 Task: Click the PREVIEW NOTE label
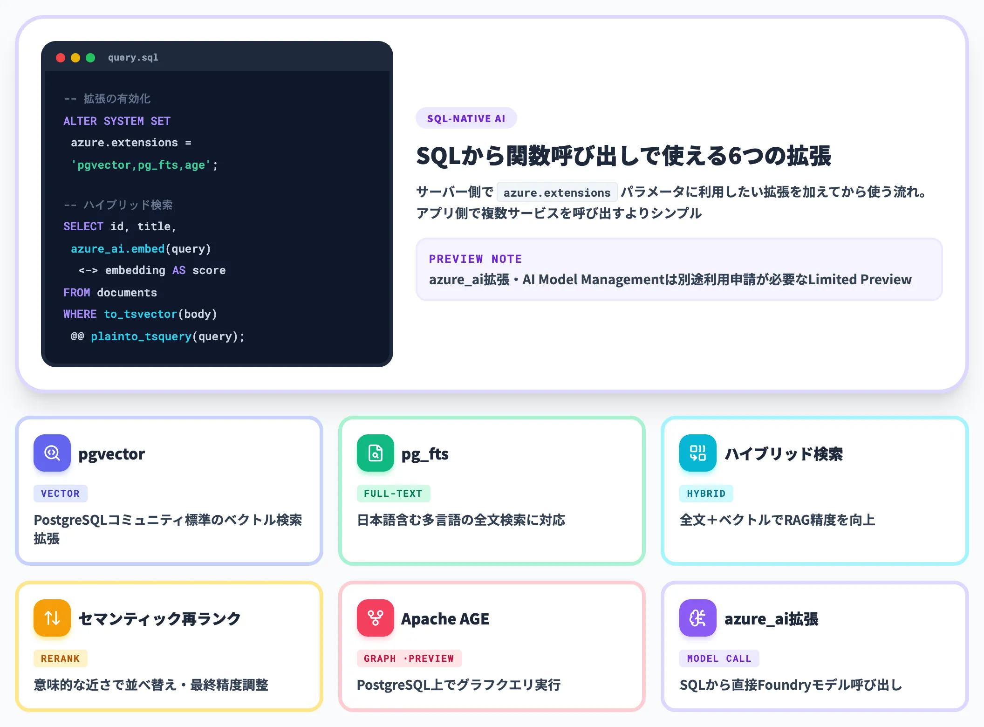[x=476, y=259]
